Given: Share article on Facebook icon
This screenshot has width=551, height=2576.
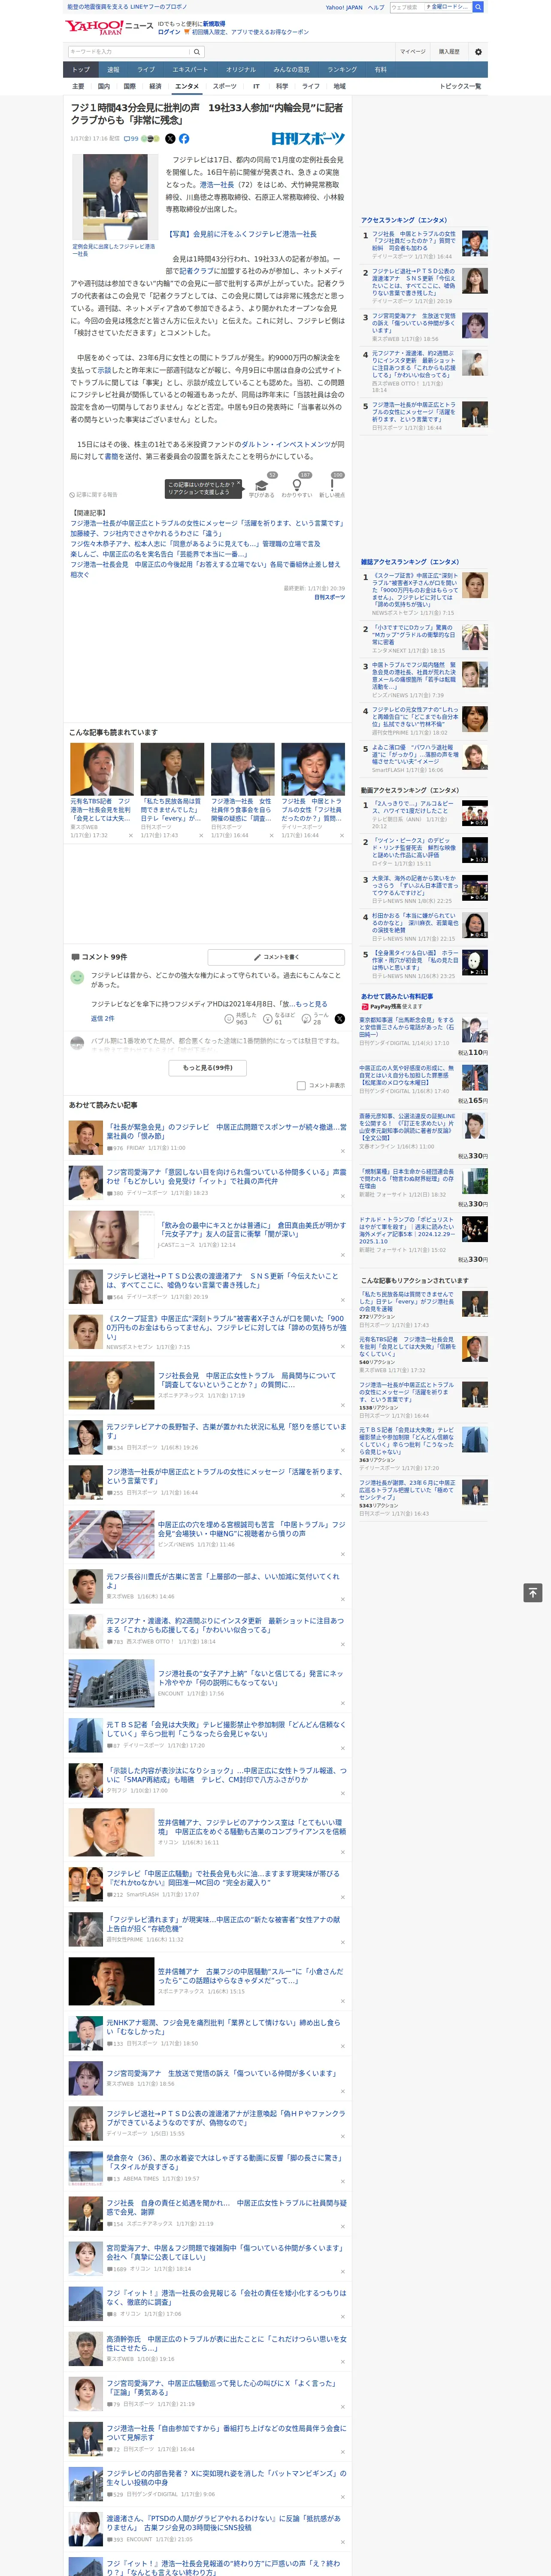Looking at the screenshot, I should point(184,139).
